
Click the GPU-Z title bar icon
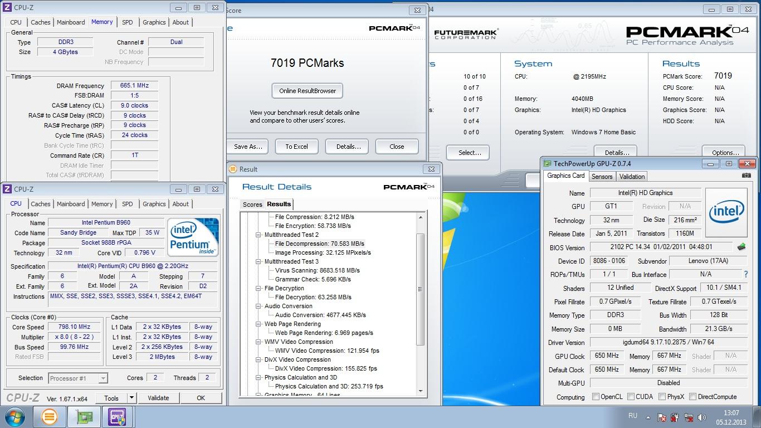point(548,163)
